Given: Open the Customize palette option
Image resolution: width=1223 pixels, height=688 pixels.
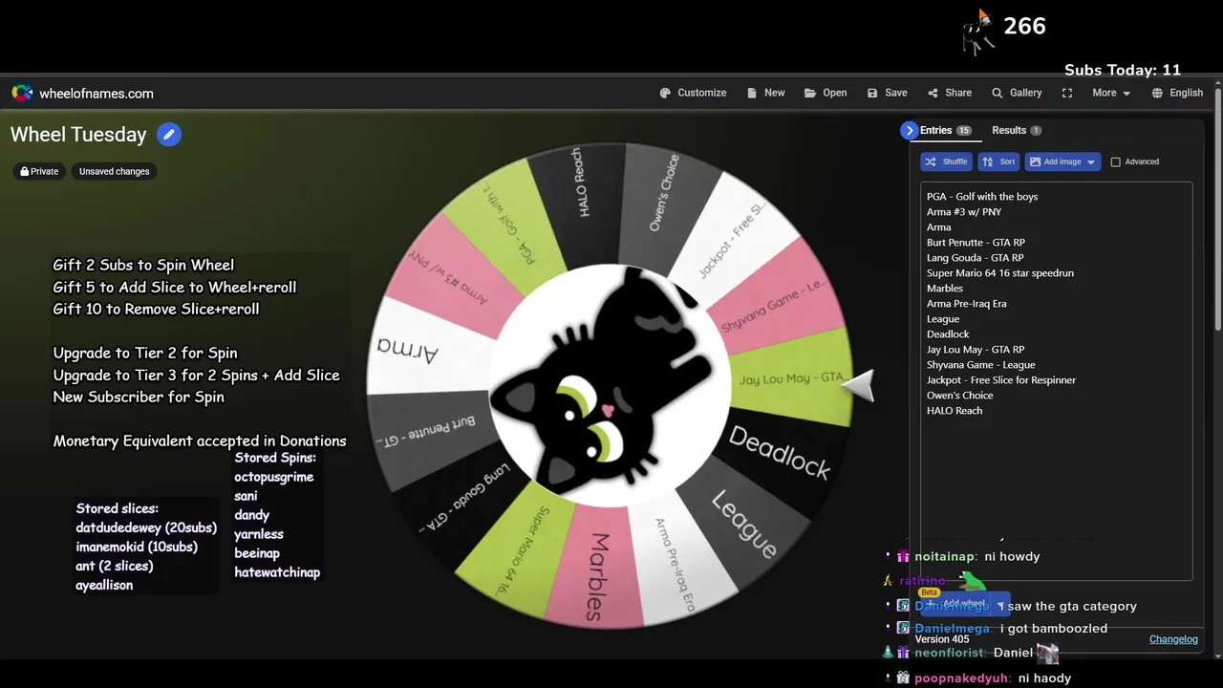Looking at the screenshot, I should (693, 93).
